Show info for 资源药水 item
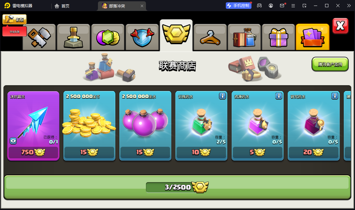Viewport: 355px width, 210px height. click(279, 96)
